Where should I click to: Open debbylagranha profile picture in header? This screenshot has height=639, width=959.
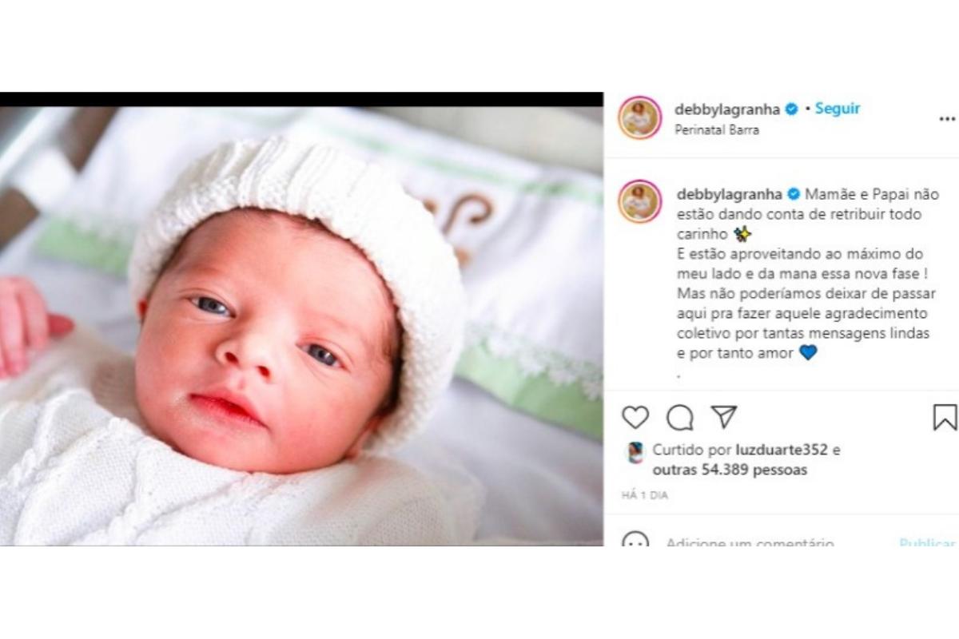click(x=639, y=118)
